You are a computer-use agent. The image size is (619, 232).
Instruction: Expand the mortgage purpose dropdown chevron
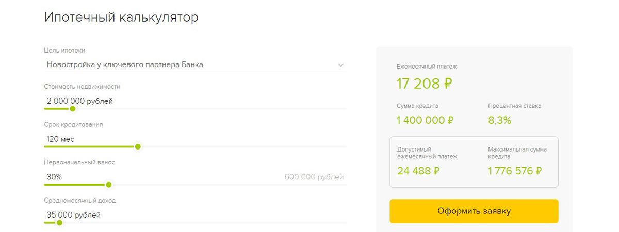pyautogui.click(x=340, y=65)
